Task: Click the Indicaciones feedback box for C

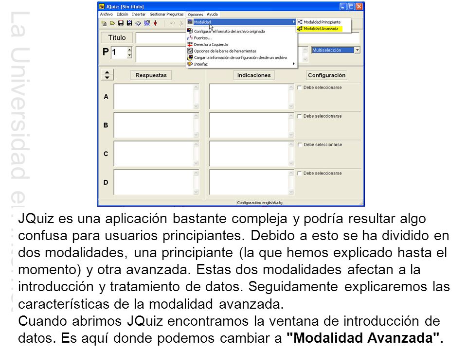Action: [249, 154]
